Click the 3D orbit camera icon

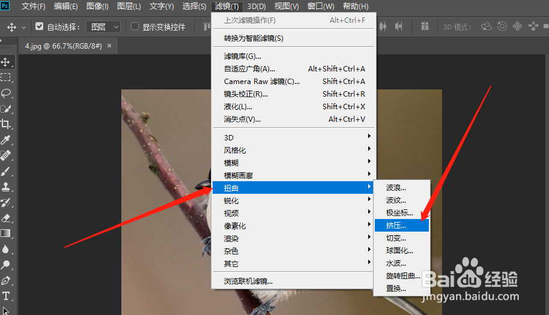pos(487,26)
